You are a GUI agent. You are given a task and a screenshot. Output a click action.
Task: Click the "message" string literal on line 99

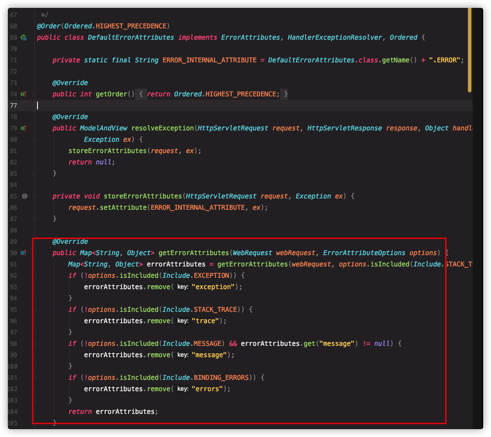tap(209, 355)
